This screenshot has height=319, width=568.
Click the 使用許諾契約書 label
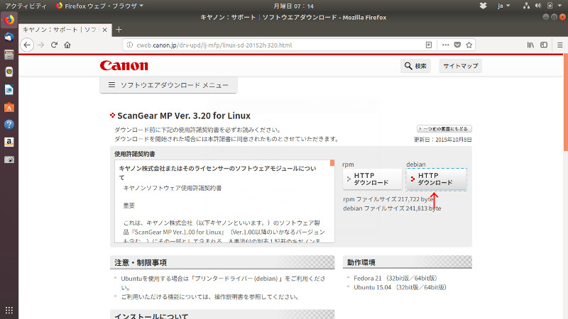point(135,154)
